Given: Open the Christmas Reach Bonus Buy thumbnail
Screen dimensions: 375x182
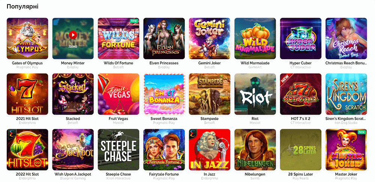Looking at the screenshot, I should [346, 39].
